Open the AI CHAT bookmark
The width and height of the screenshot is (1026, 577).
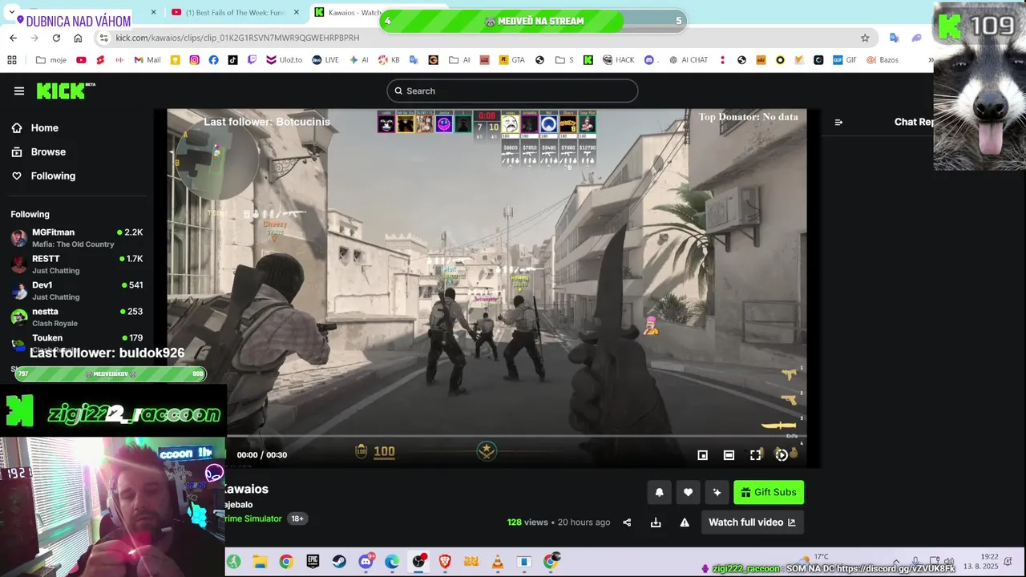[689, 60]
